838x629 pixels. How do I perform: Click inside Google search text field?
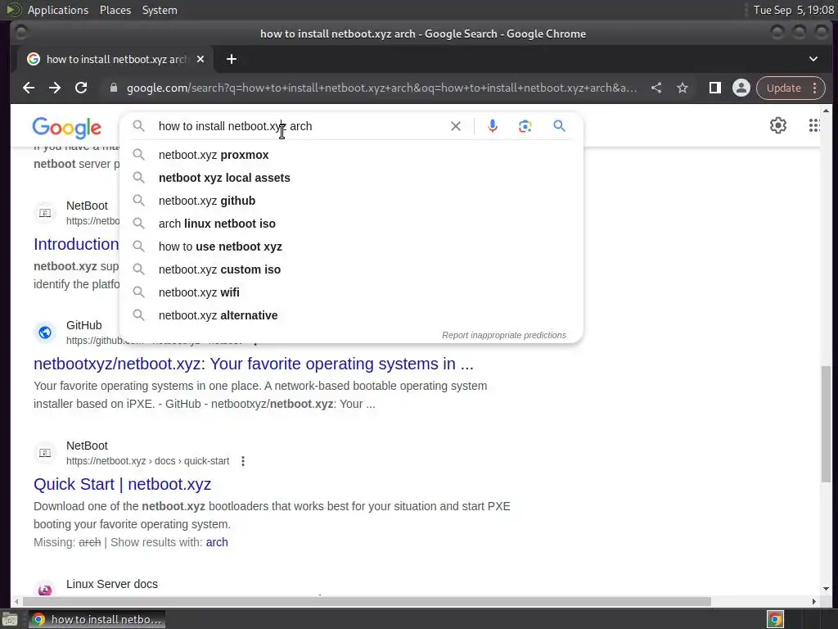300,126
